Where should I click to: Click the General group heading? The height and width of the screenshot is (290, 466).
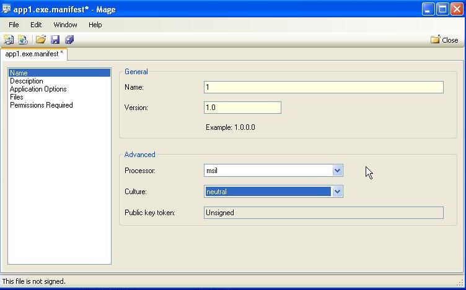click(136, 72)
